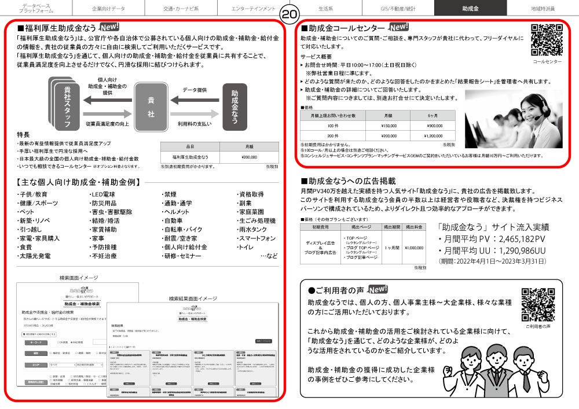This screenshot has height=409, width=579.
Task: Click the 100 件 table cell
Action: [333, 126]
